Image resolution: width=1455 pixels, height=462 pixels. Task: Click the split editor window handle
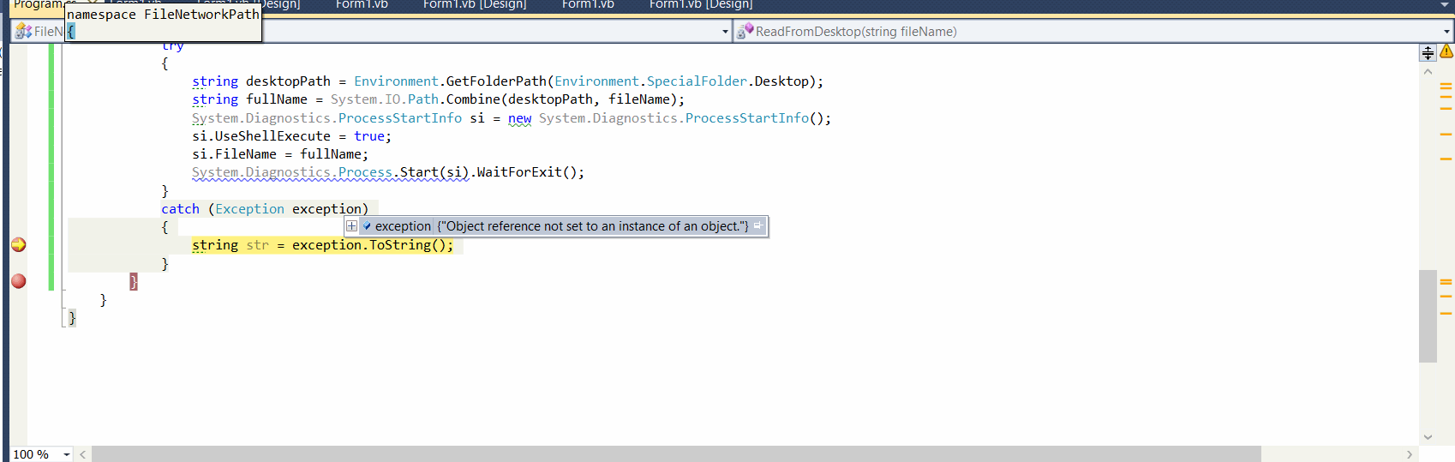coord(1428,53)
